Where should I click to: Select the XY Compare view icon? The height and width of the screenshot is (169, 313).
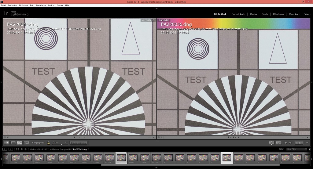pos(20,143)
